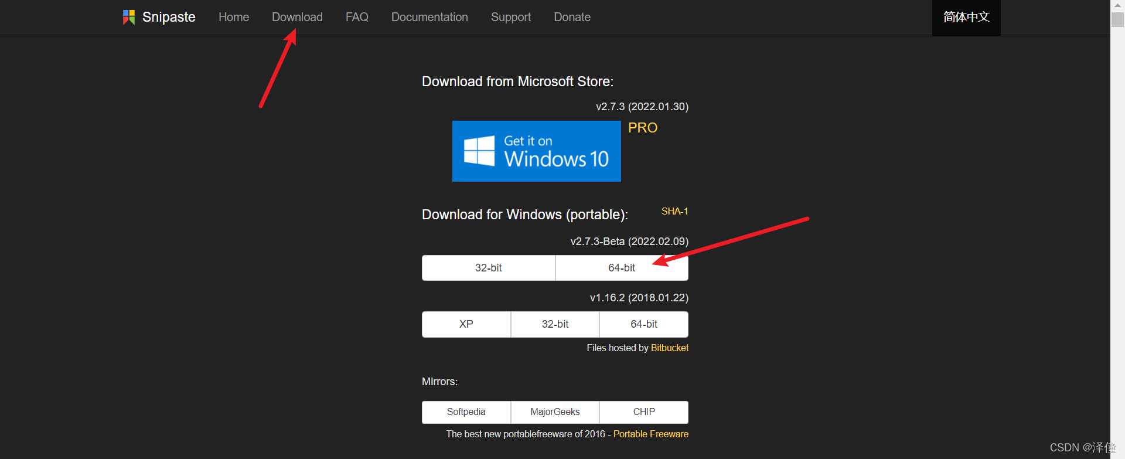Download v2.7.3-Beta 32-bit build
Viewport: 1125px width, 459px height.
coord(489,268)
